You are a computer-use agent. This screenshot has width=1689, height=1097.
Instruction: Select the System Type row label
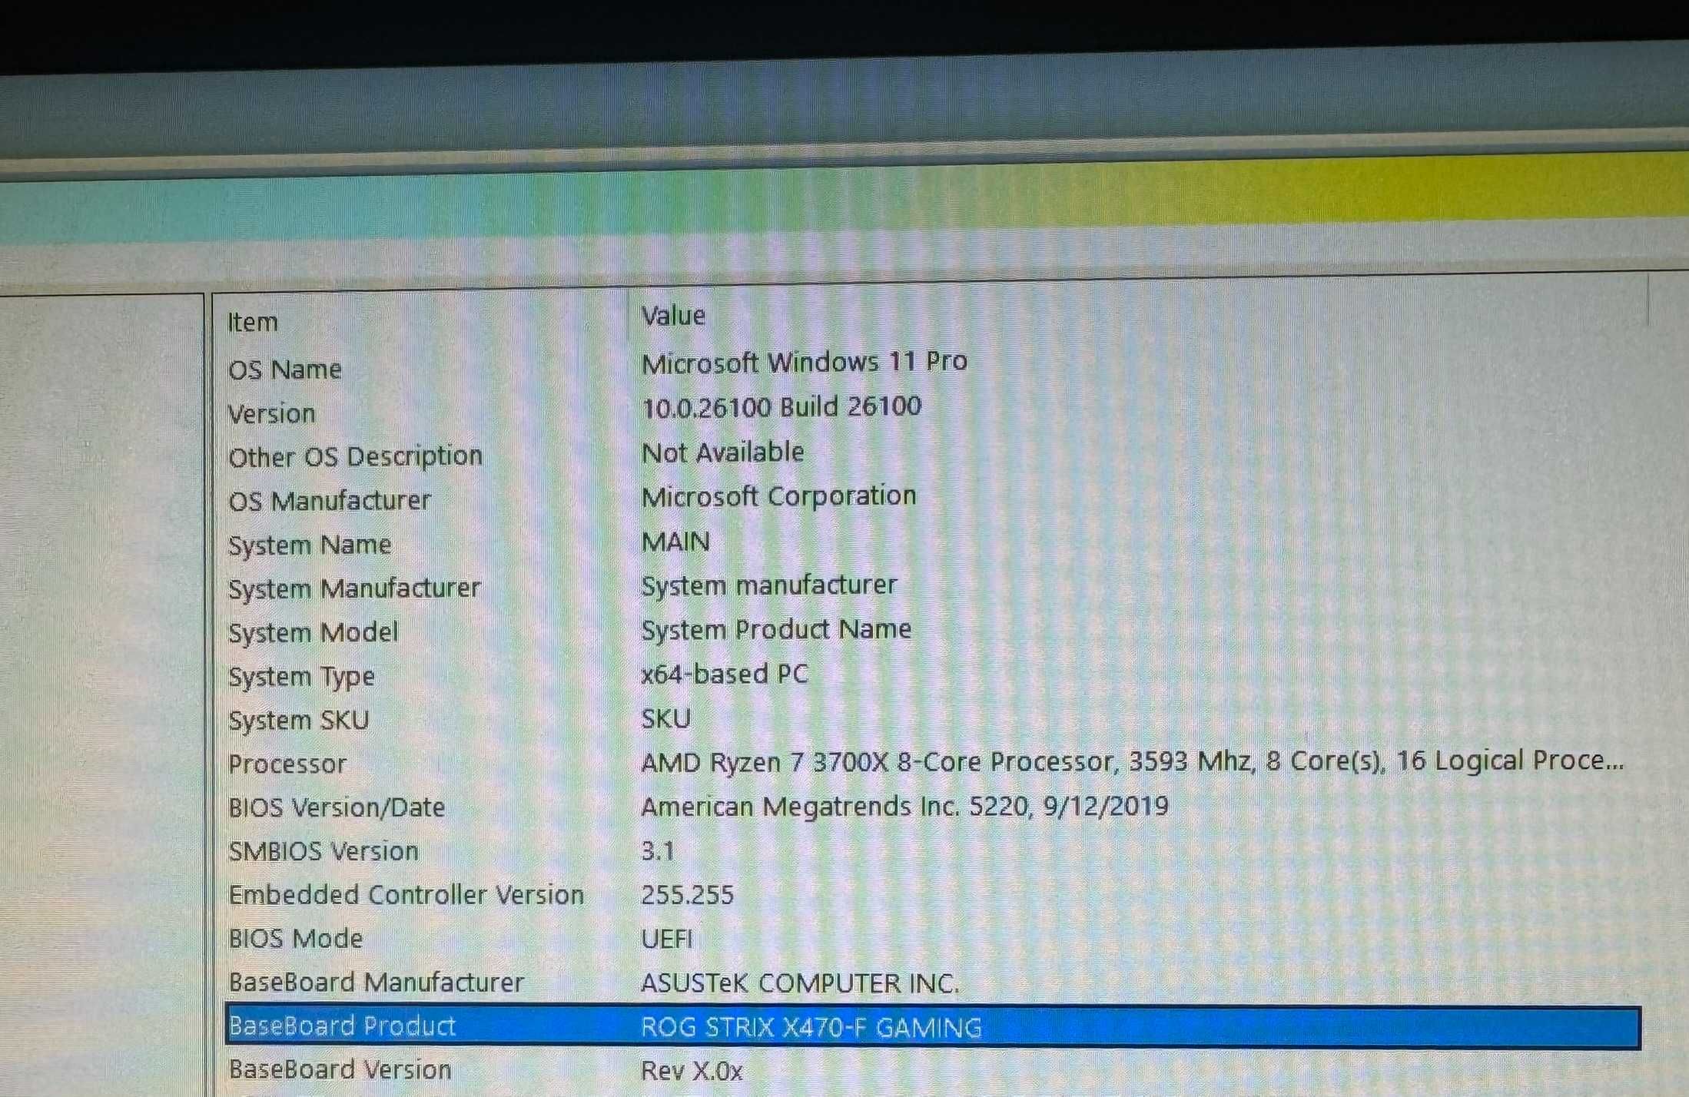coord(301,677)
